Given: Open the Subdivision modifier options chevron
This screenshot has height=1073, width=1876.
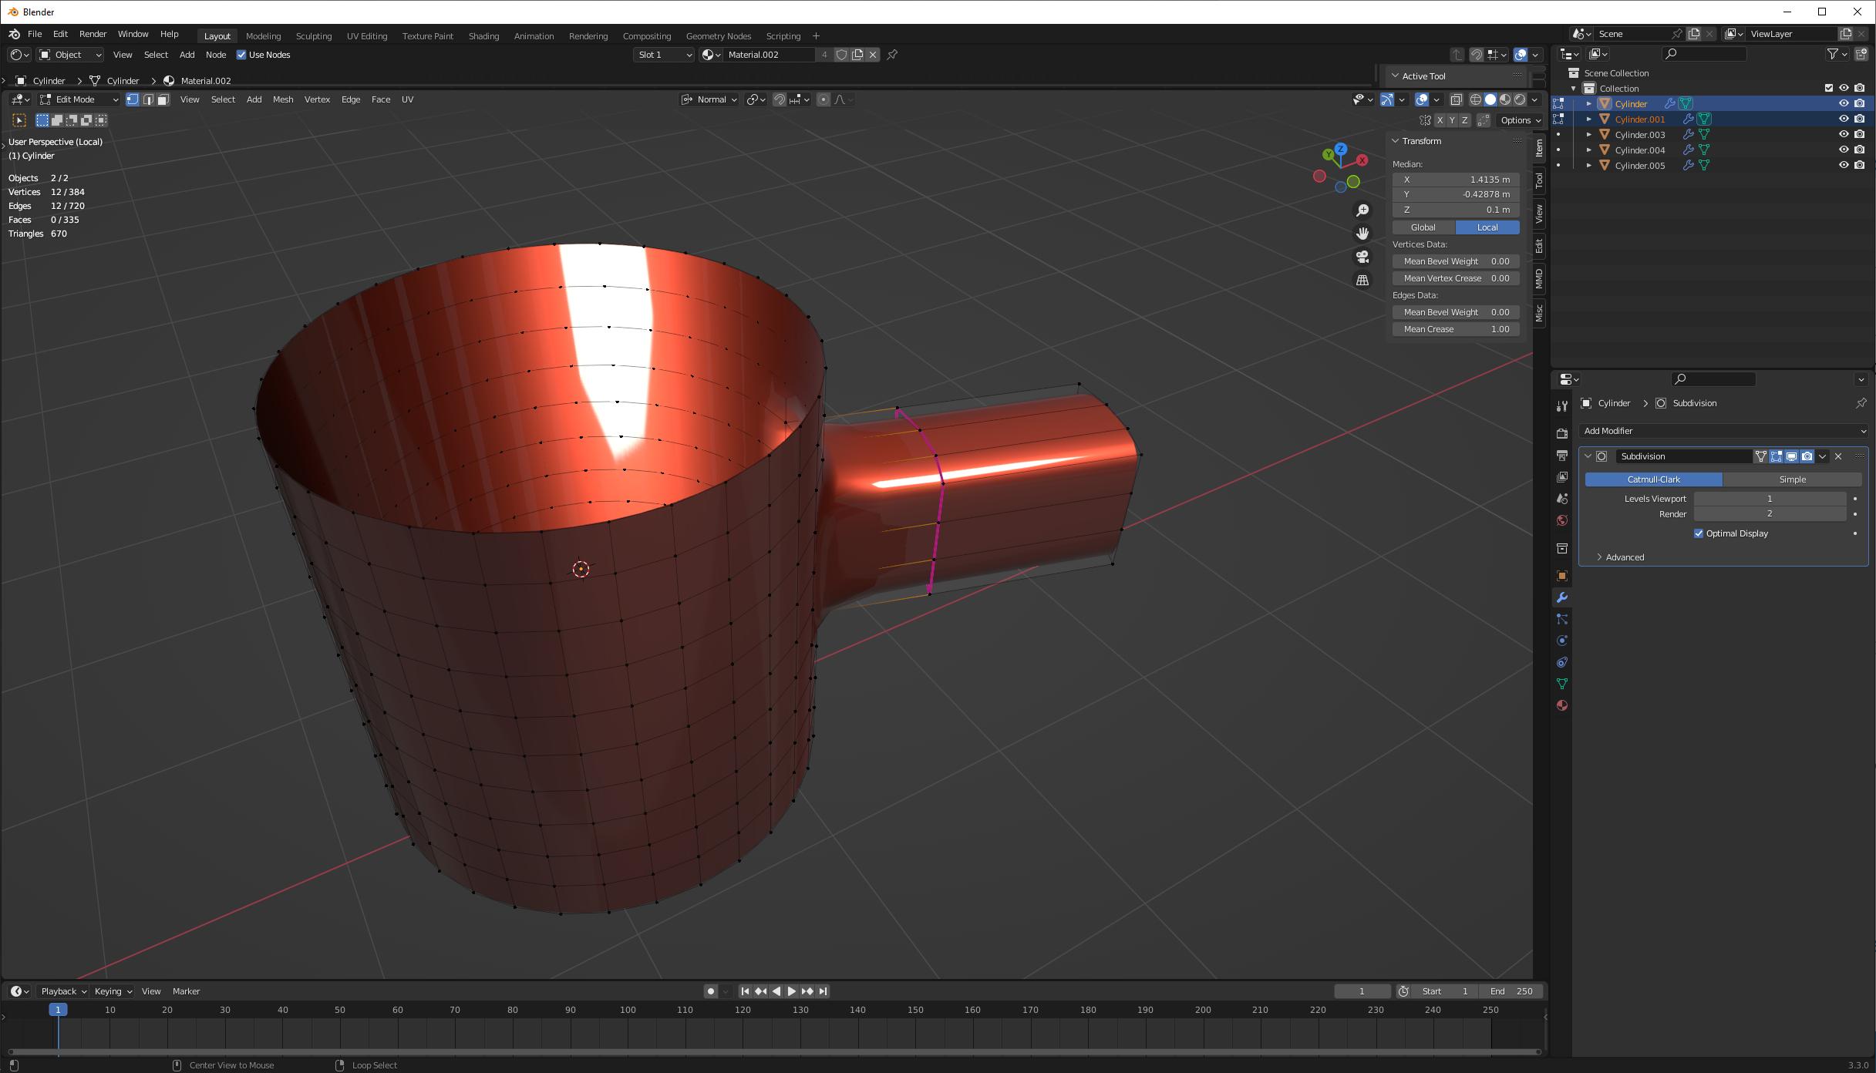Looking at the screenshot, I should 1823,456.
